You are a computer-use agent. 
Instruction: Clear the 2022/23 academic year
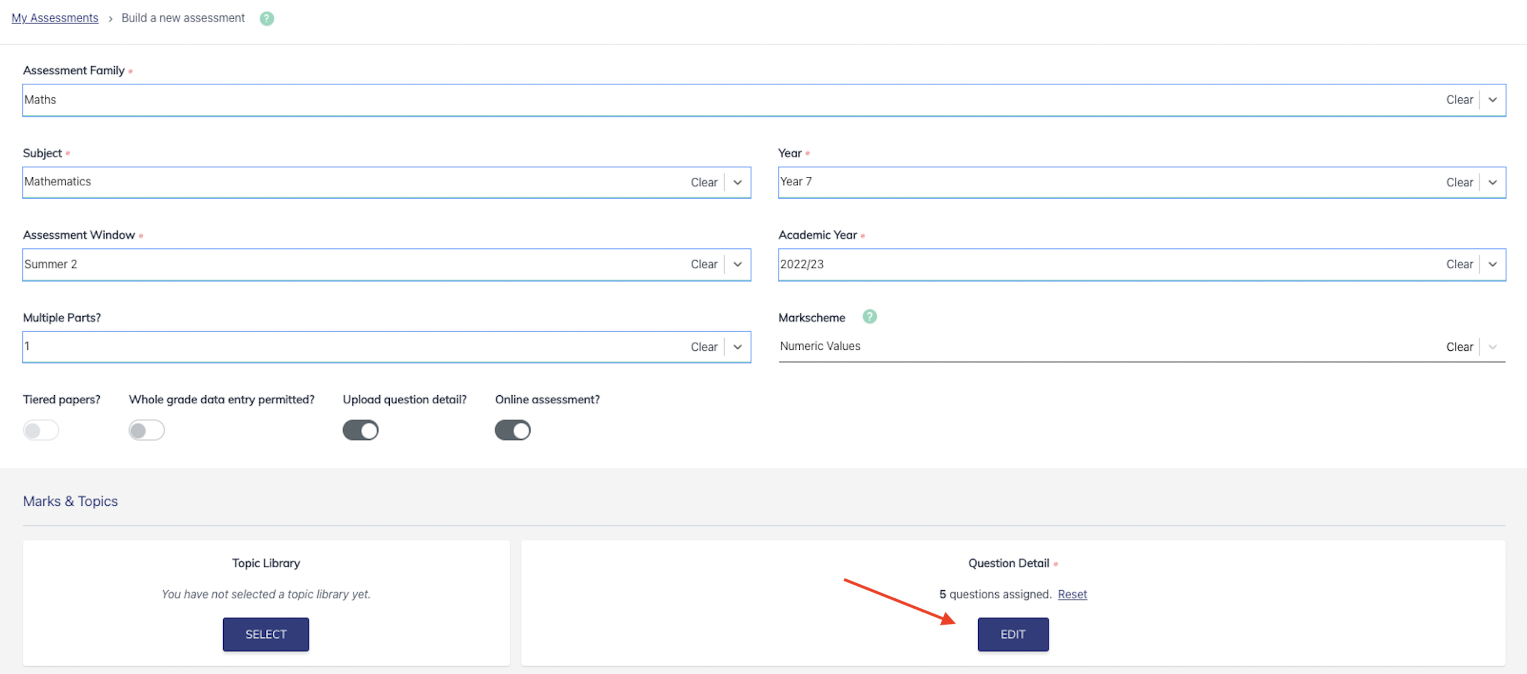1459,264
